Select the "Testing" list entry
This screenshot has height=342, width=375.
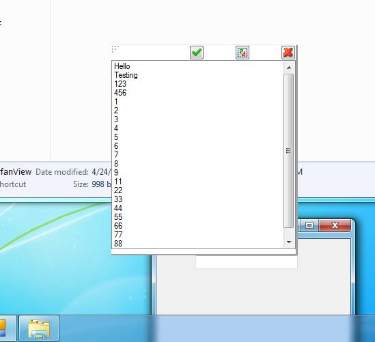[198, 75]
